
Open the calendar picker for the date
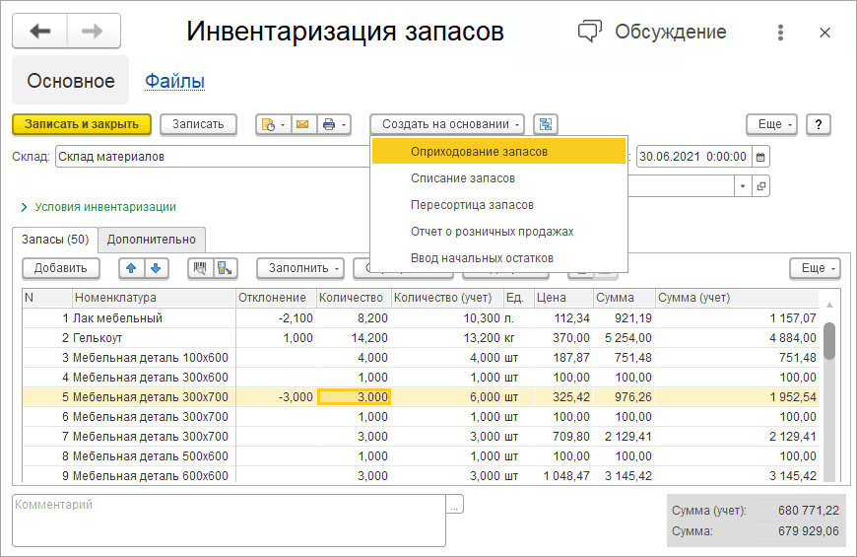(760, 157)
